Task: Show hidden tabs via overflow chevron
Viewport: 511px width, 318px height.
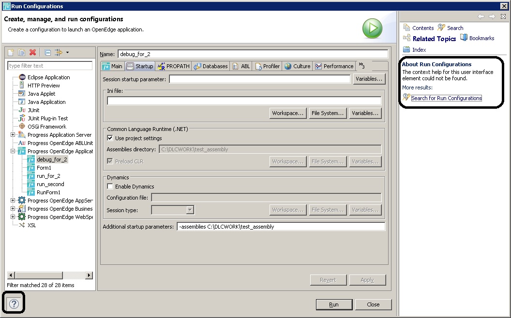Action: pyautogui.click(x=362, y=66)
